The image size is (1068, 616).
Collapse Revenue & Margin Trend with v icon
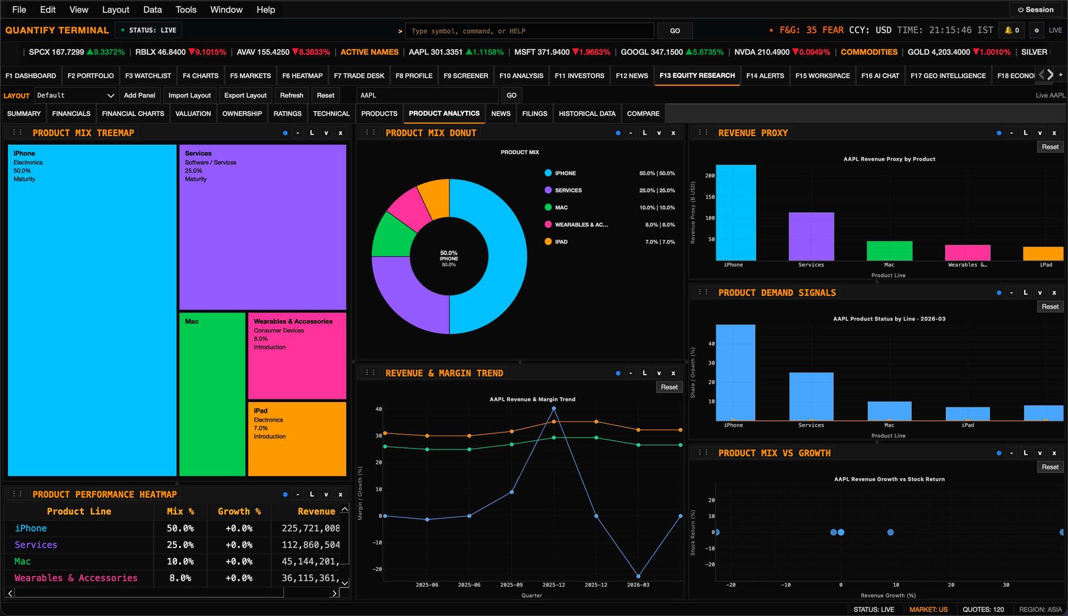coord(659,373)
